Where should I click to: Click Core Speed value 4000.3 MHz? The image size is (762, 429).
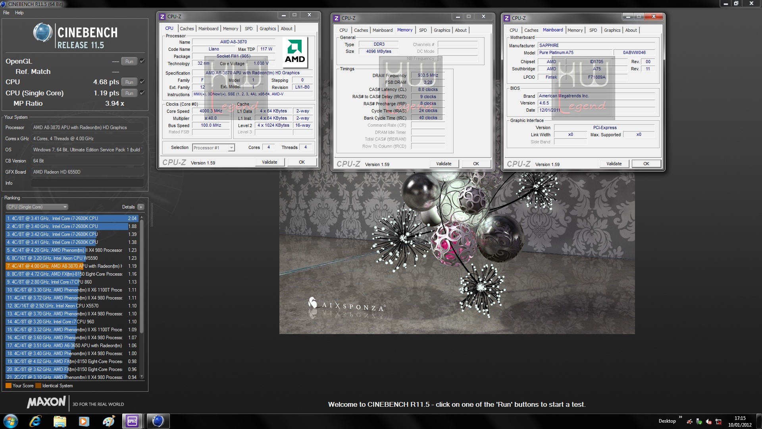[x=211, y=111]
